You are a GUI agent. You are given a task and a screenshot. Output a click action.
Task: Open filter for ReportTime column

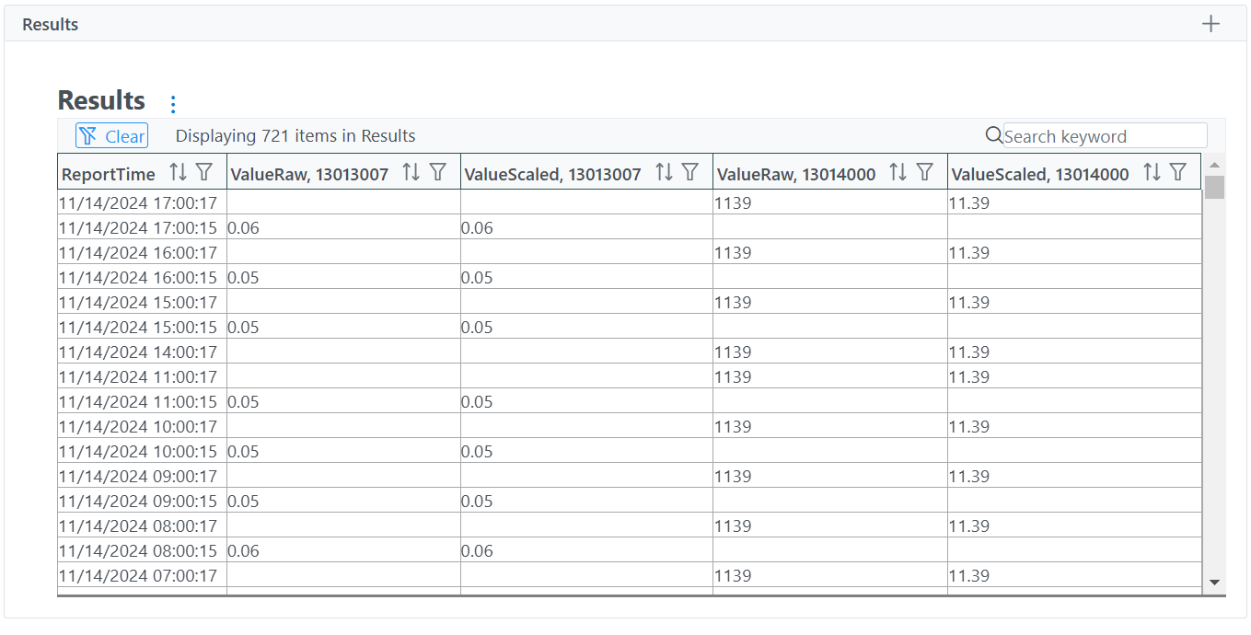pyautogui.click(x=204, y=172)
